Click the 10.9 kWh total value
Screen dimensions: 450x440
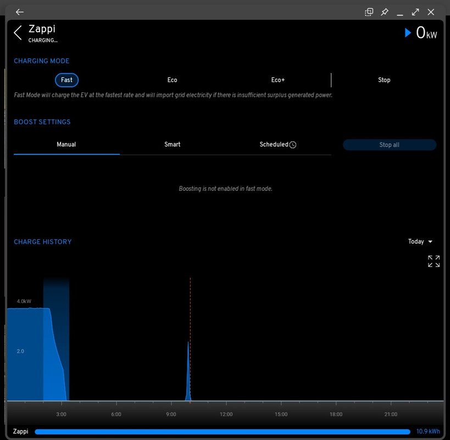[x=428, y=431]
